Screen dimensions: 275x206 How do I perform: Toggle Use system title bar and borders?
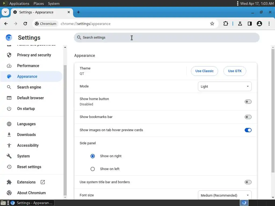tap(248, 182)
